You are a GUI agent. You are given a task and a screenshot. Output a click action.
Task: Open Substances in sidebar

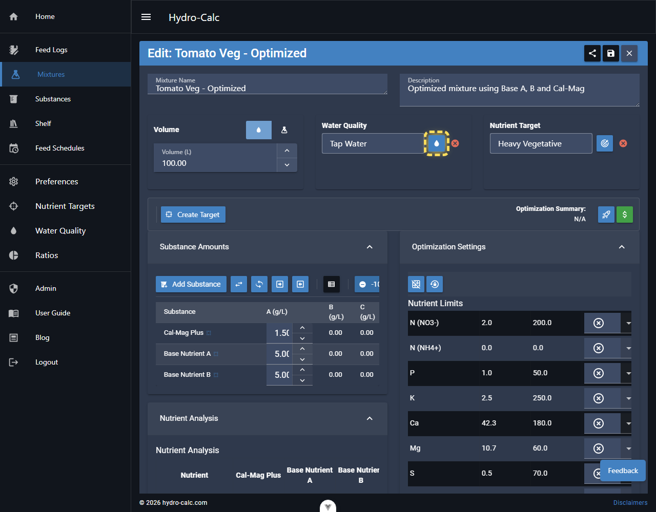(66, 99)
